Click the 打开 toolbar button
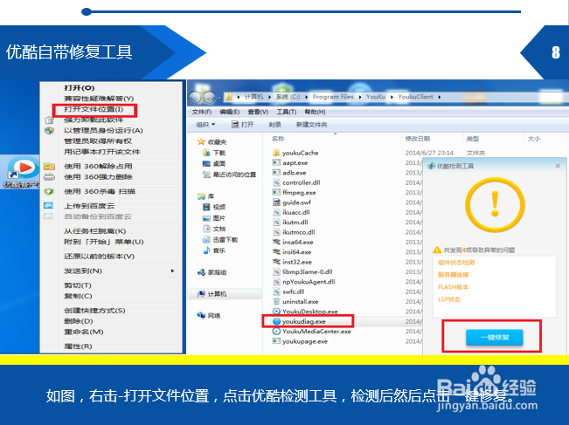 click(243, 124)
